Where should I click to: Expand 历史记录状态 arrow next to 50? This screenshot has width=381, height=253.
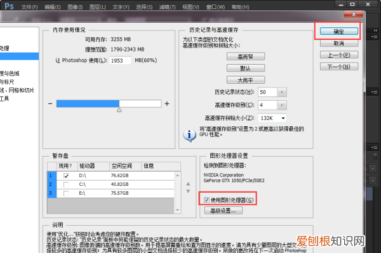pyautogui.click(x=282, y=92)
